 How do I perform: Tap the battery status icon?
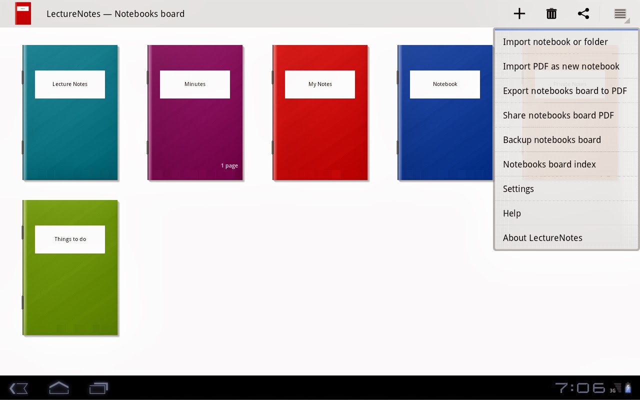pos(628,388)
